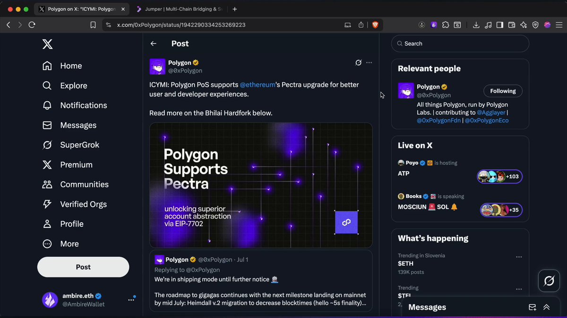This screenshot has width=567, height=318.
Task: Open the @0xPolygonEco link
Action: coord(487,121)
